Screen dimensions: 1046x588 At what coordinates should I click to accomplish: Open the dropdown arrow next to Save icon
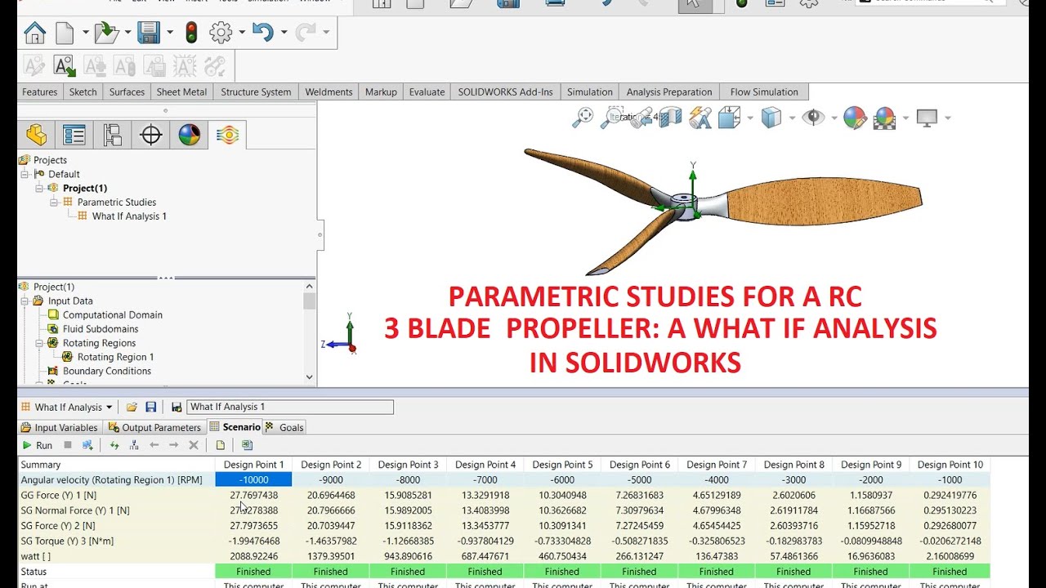click(x=170, y=33)
